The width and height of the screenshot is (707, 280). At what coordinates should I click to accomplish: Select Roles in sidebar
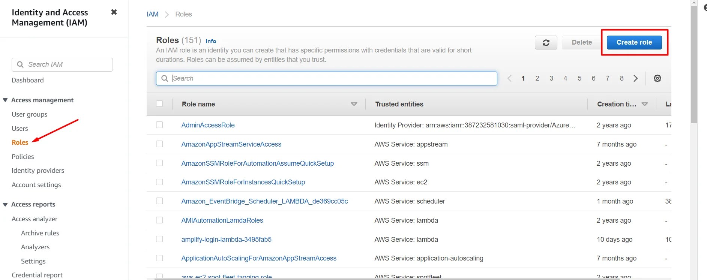coord(20,142)
